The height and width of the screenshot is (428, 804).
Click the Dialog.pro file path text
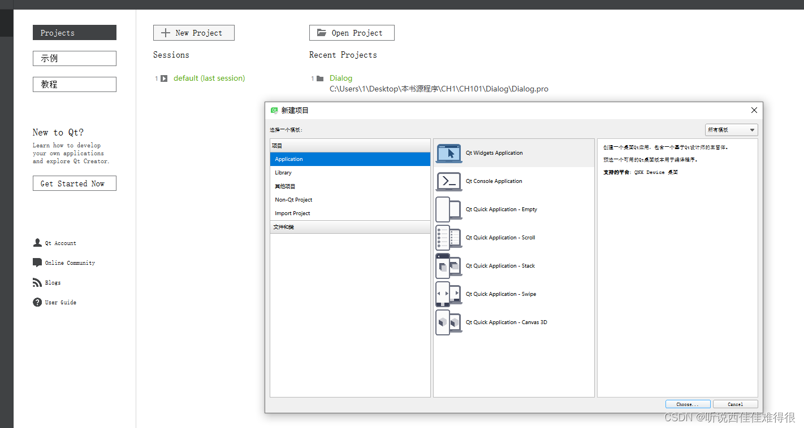(x=439, y=89)
